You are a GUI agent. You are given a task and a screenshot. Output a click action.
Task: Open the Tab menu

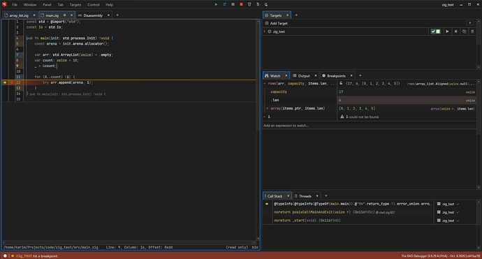point(61,5)
